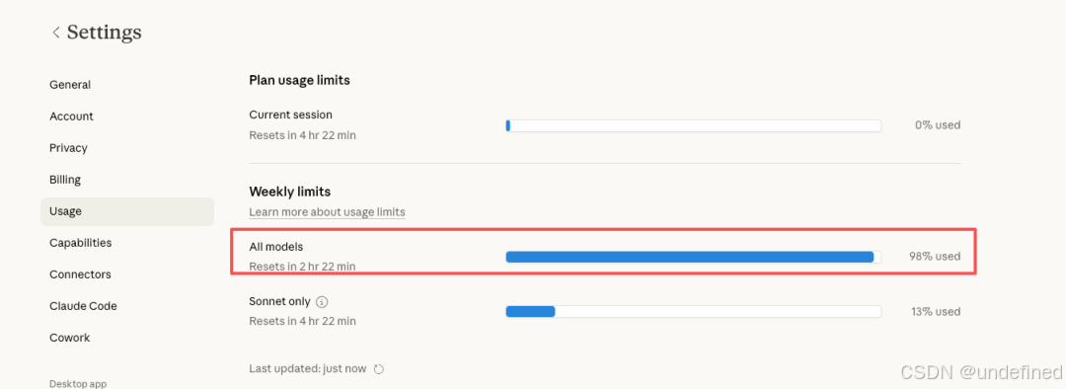Click the refresh icon next to Last updated
Viewport: 1066px width, 389px height.
point(379,368)
